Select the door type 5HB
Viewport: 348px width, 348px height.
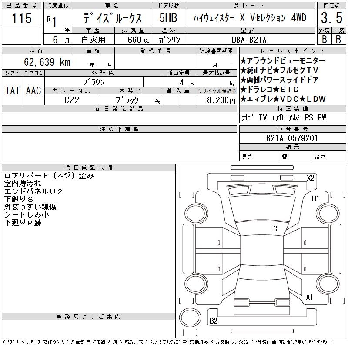pos(168,18)
